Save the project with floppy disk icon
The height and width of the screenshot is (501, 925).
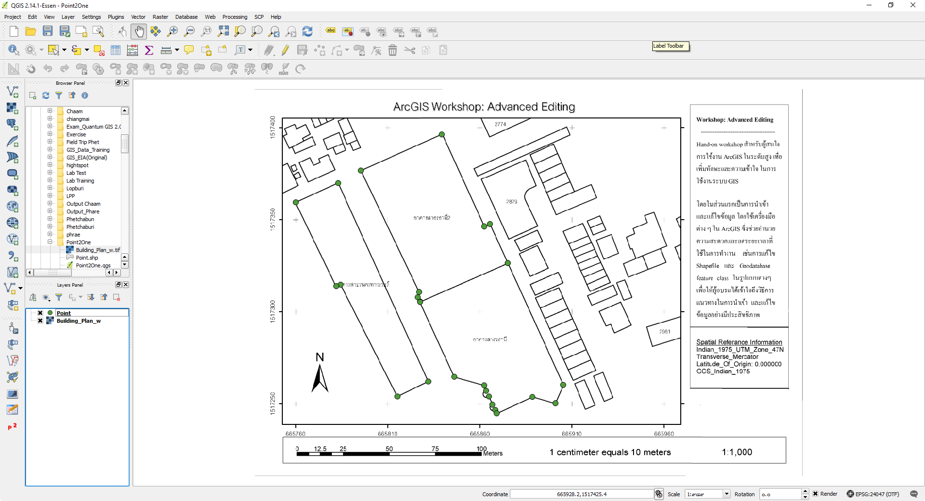click(48, 31)
